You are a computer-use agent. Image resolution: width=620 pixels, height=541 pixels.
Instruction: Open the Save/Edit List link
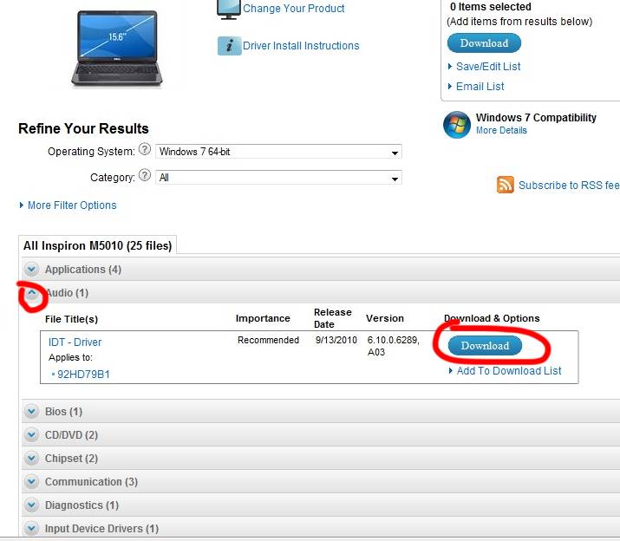(488, 67)
